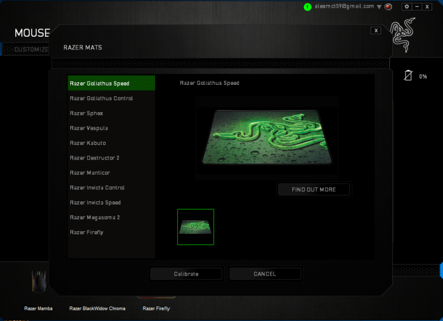Viewport: 443px width, 321px height.
Task: Select the Razer Manticor mat
Action: (x=111, y=173)
